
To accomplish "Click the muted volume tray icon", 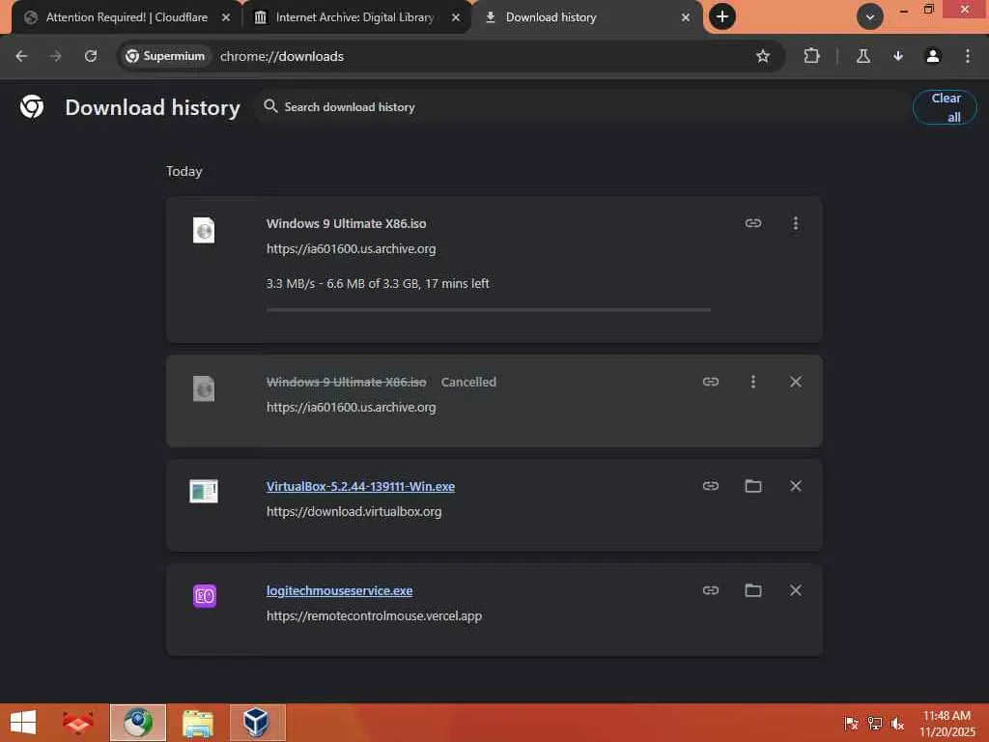I will (897, 724).
